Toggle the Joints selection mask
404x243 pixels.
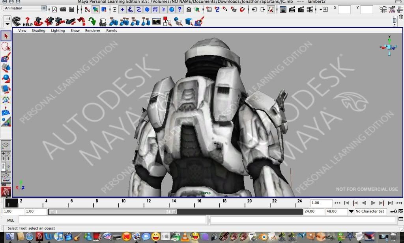click(130, 9)
